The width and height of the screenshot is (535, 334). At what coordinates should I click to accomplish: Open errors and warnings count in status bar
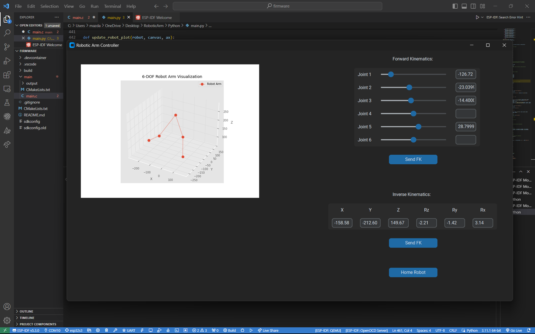[x=200, y=330]
